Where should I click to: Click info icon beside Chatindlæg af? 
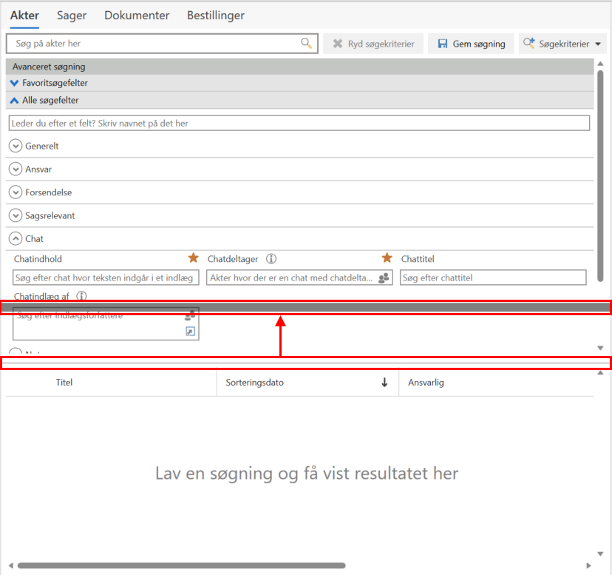[82, 296]
